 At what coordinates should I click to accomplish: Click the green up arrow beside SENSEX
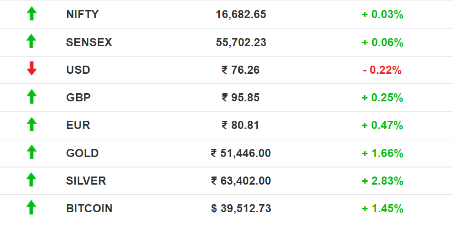pos(31,41)
